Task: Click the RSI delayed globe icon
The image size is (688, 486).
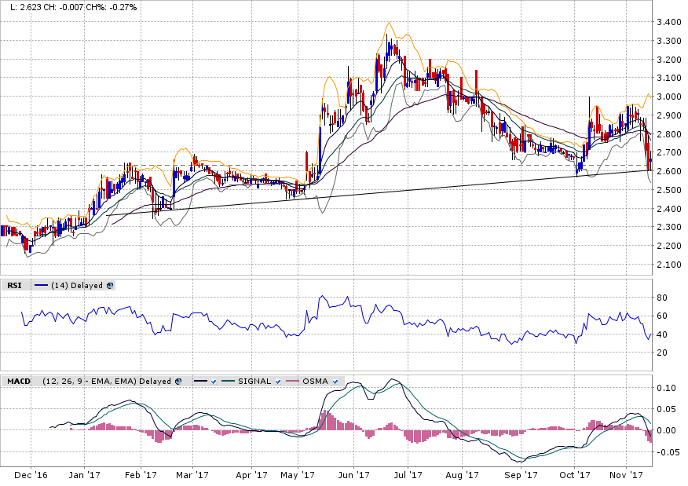Action: click(110, 286)
